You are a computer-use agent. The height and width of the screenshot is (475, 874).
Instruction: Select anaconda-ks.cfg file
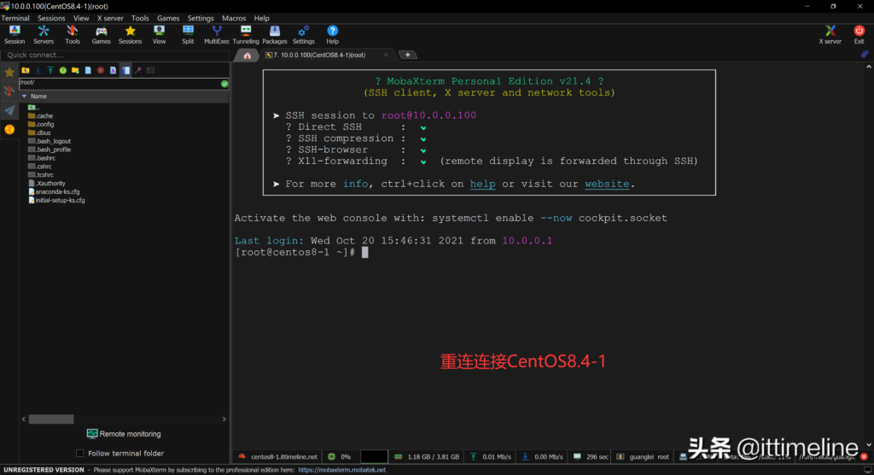(57, 192)
